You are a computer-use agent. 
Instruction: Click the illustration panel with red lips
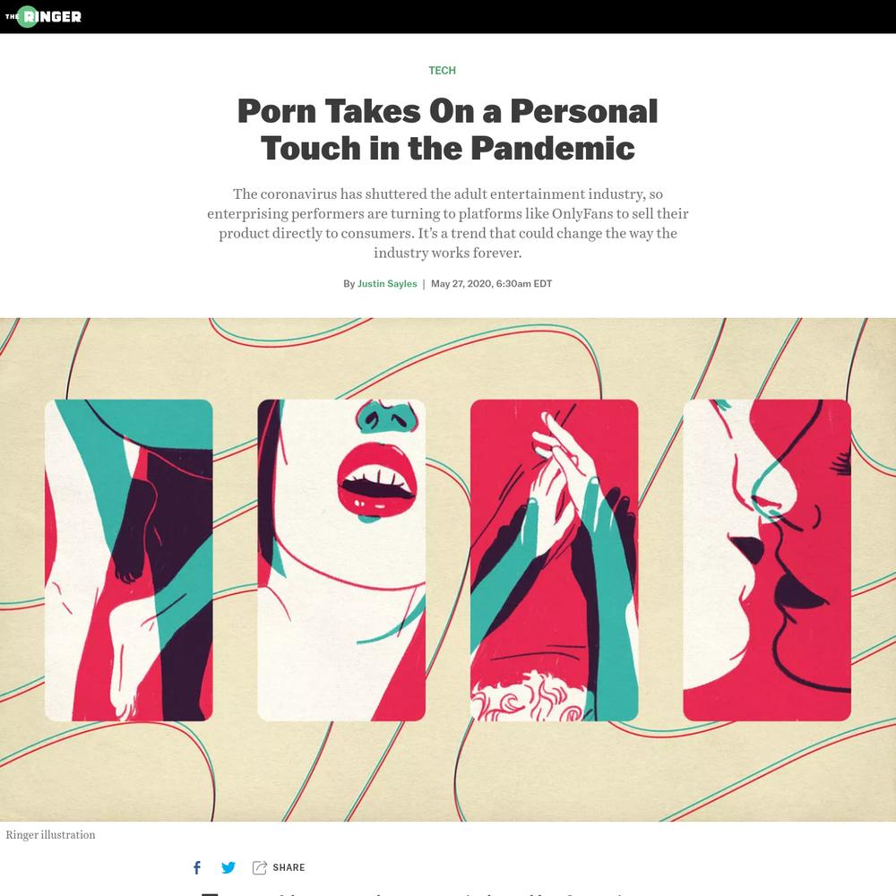[341, 560]
